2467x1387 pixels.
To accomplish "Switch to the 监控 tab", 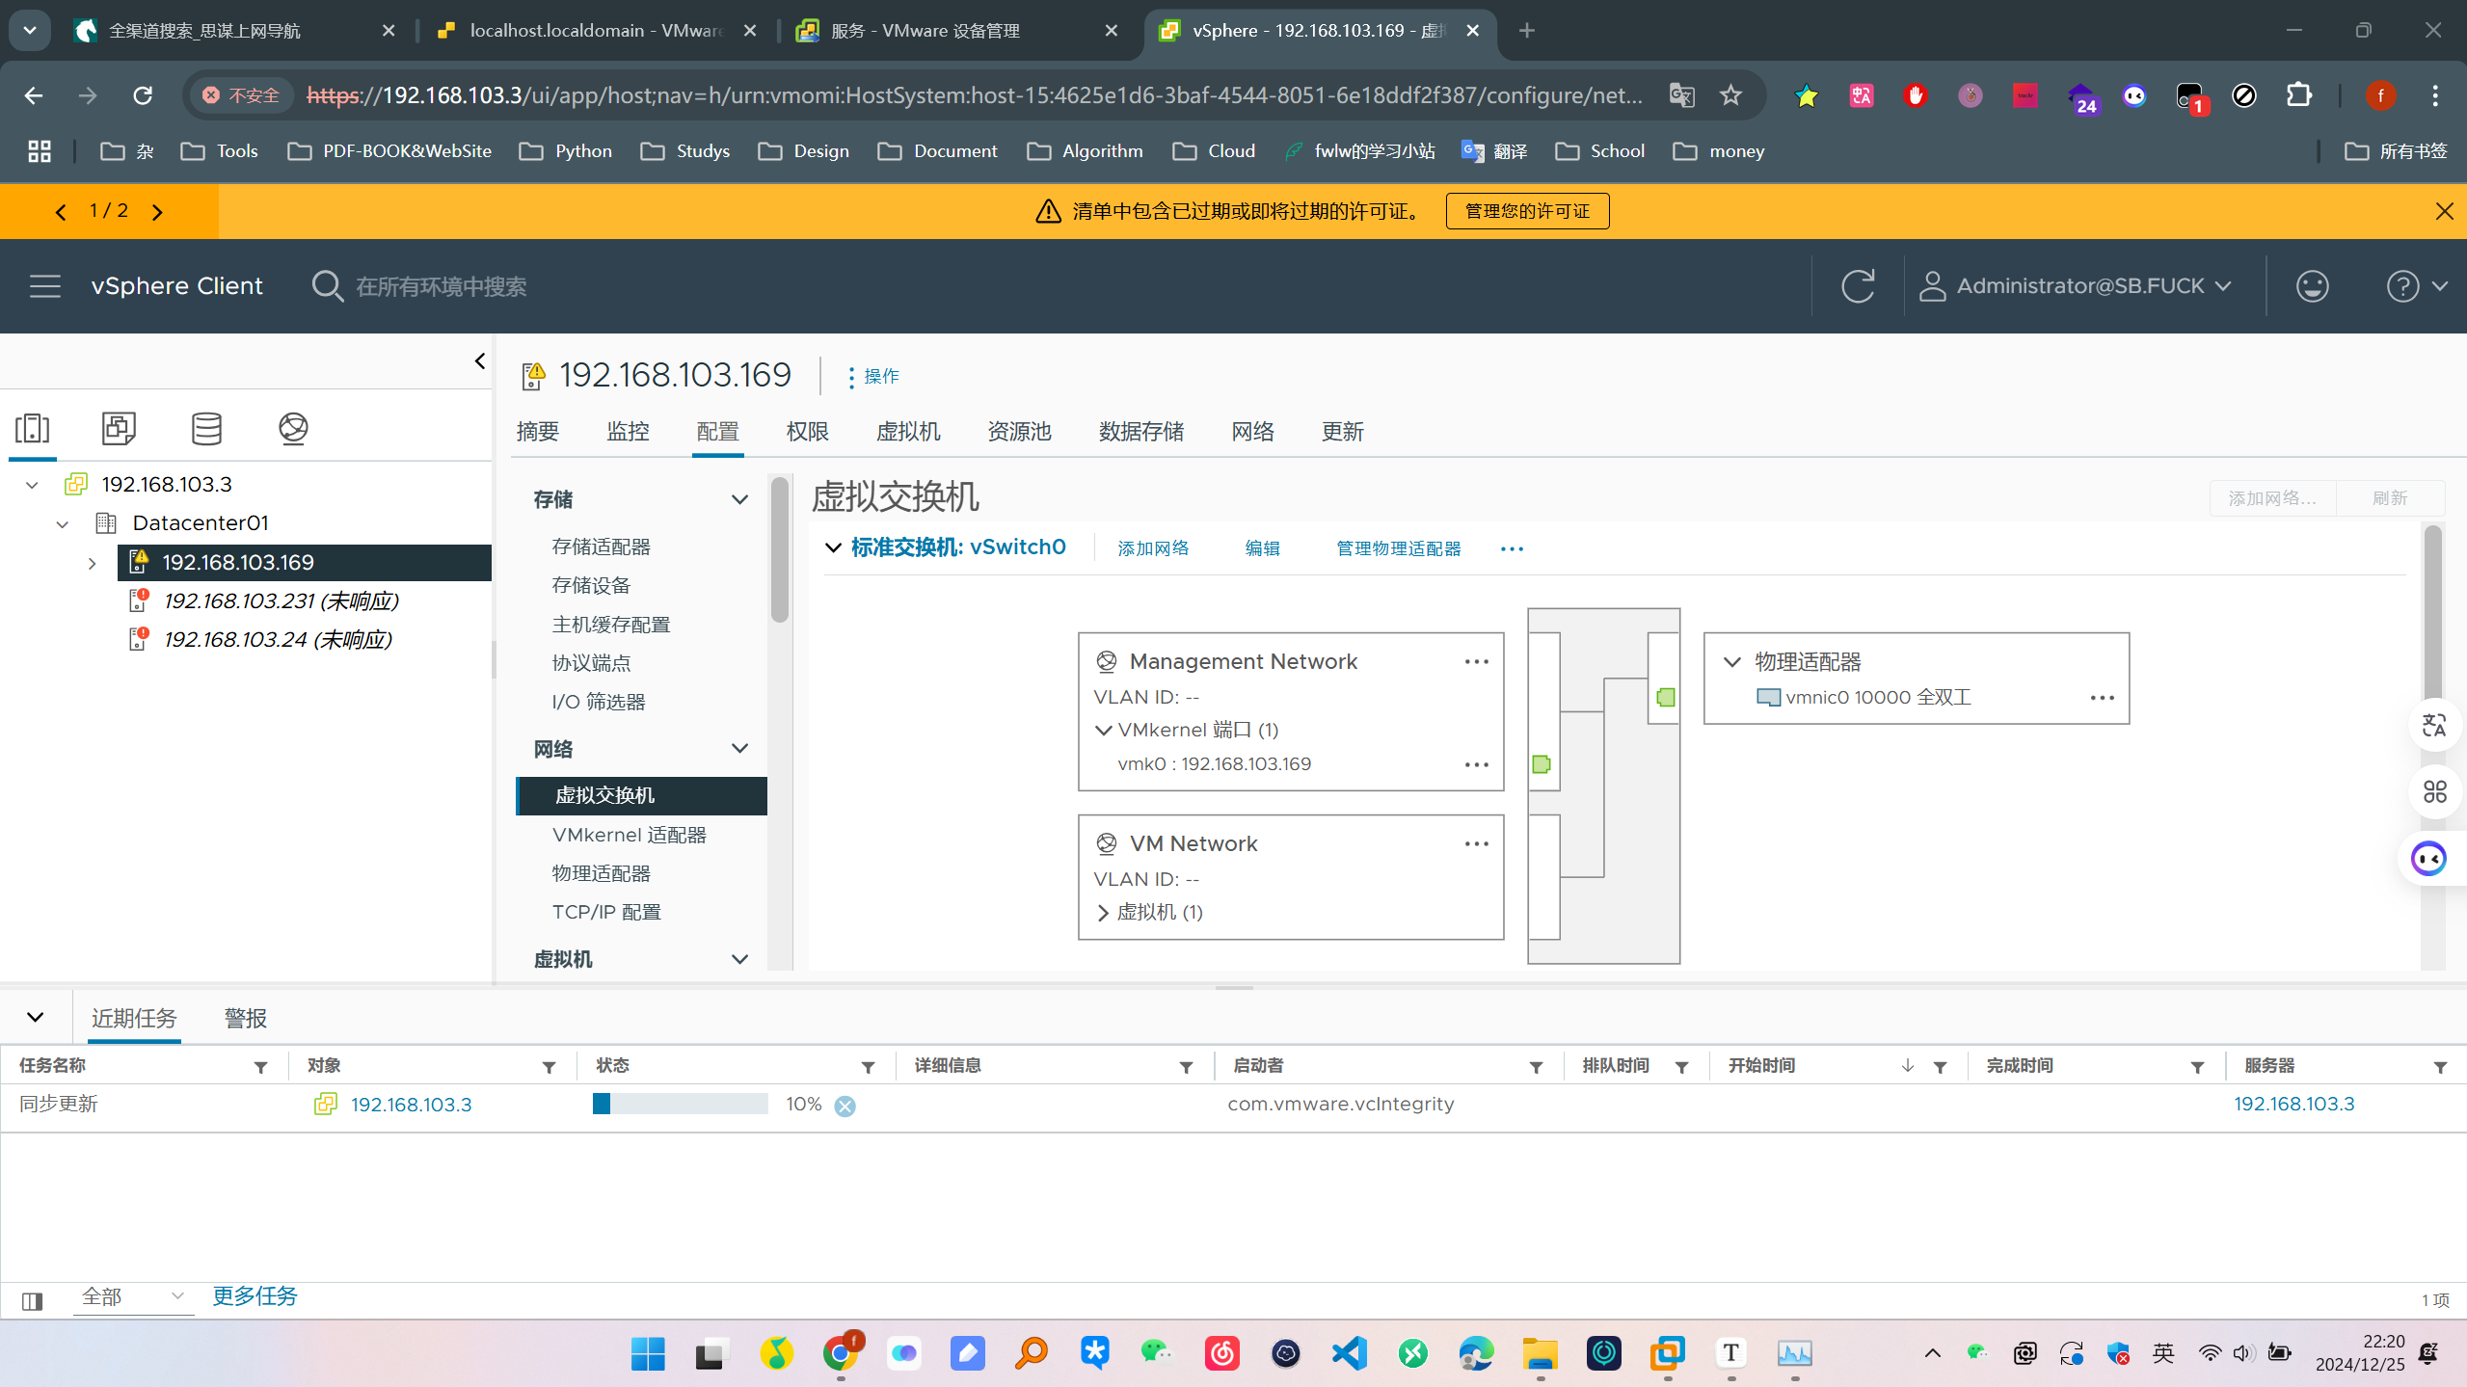I will click(x=628, y=432).
